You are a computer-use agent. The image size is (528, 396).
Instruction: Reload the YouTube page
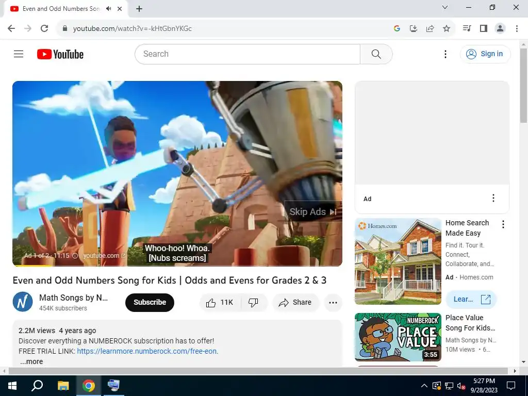click(x=44, y=28)
